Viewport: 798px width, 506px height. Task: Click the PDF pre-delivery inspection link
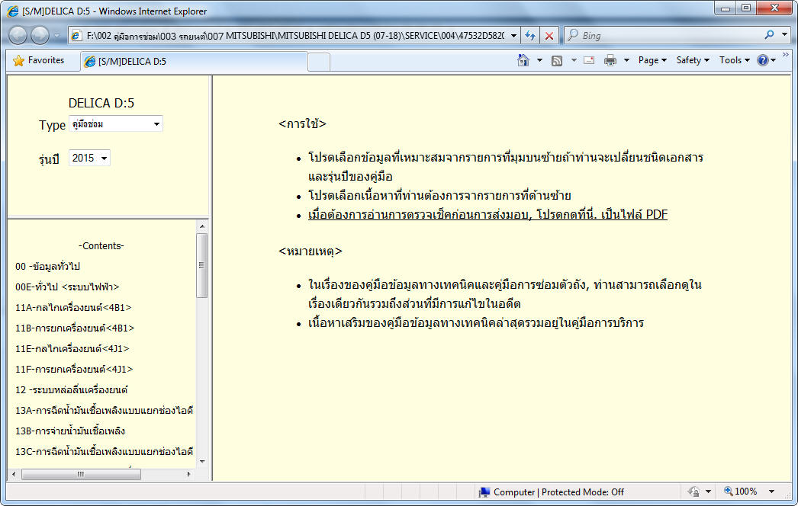pos(487,214)
